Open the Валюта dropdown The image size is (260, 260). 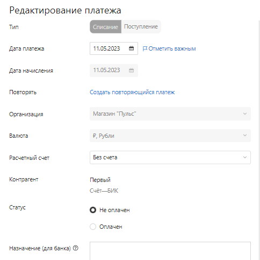pyautogui.click(x=170, y=136)
